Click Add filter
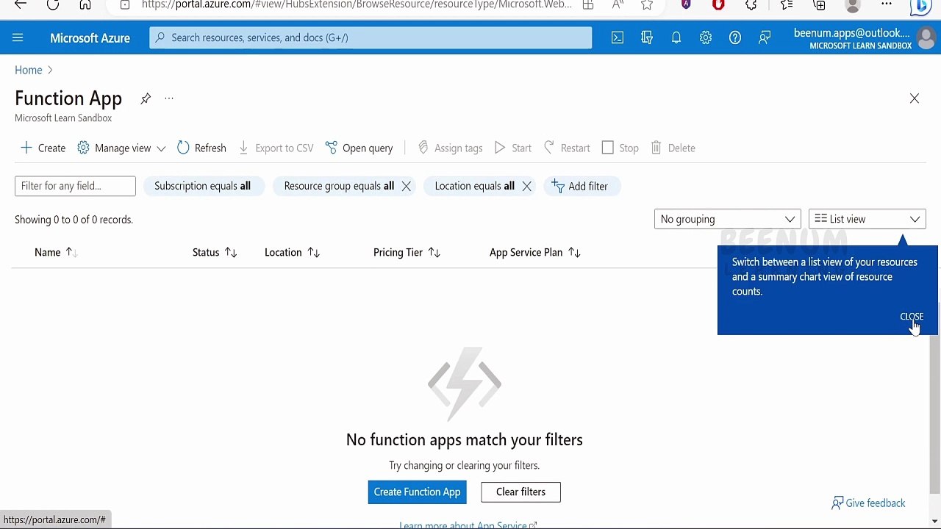This screenshot has width=941, height=529. [582, 186]
